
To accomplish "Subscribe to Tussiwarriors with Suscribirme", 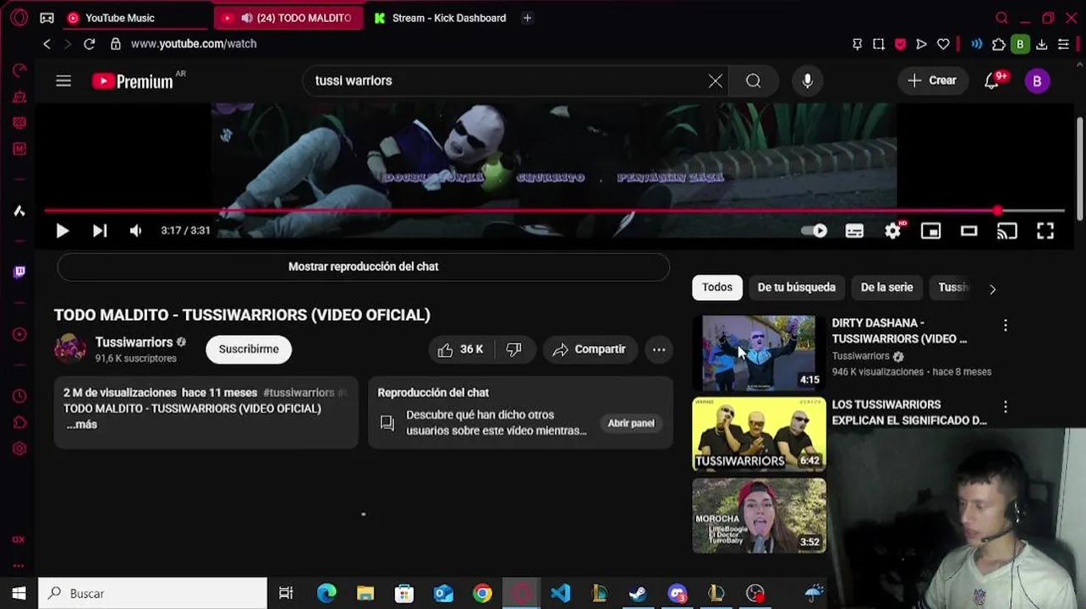I will point(249,349).
